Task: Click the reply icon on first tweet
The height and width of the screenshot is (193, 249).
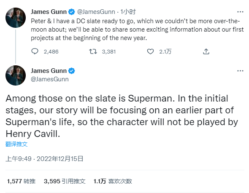Action: (x=35, y=51)
